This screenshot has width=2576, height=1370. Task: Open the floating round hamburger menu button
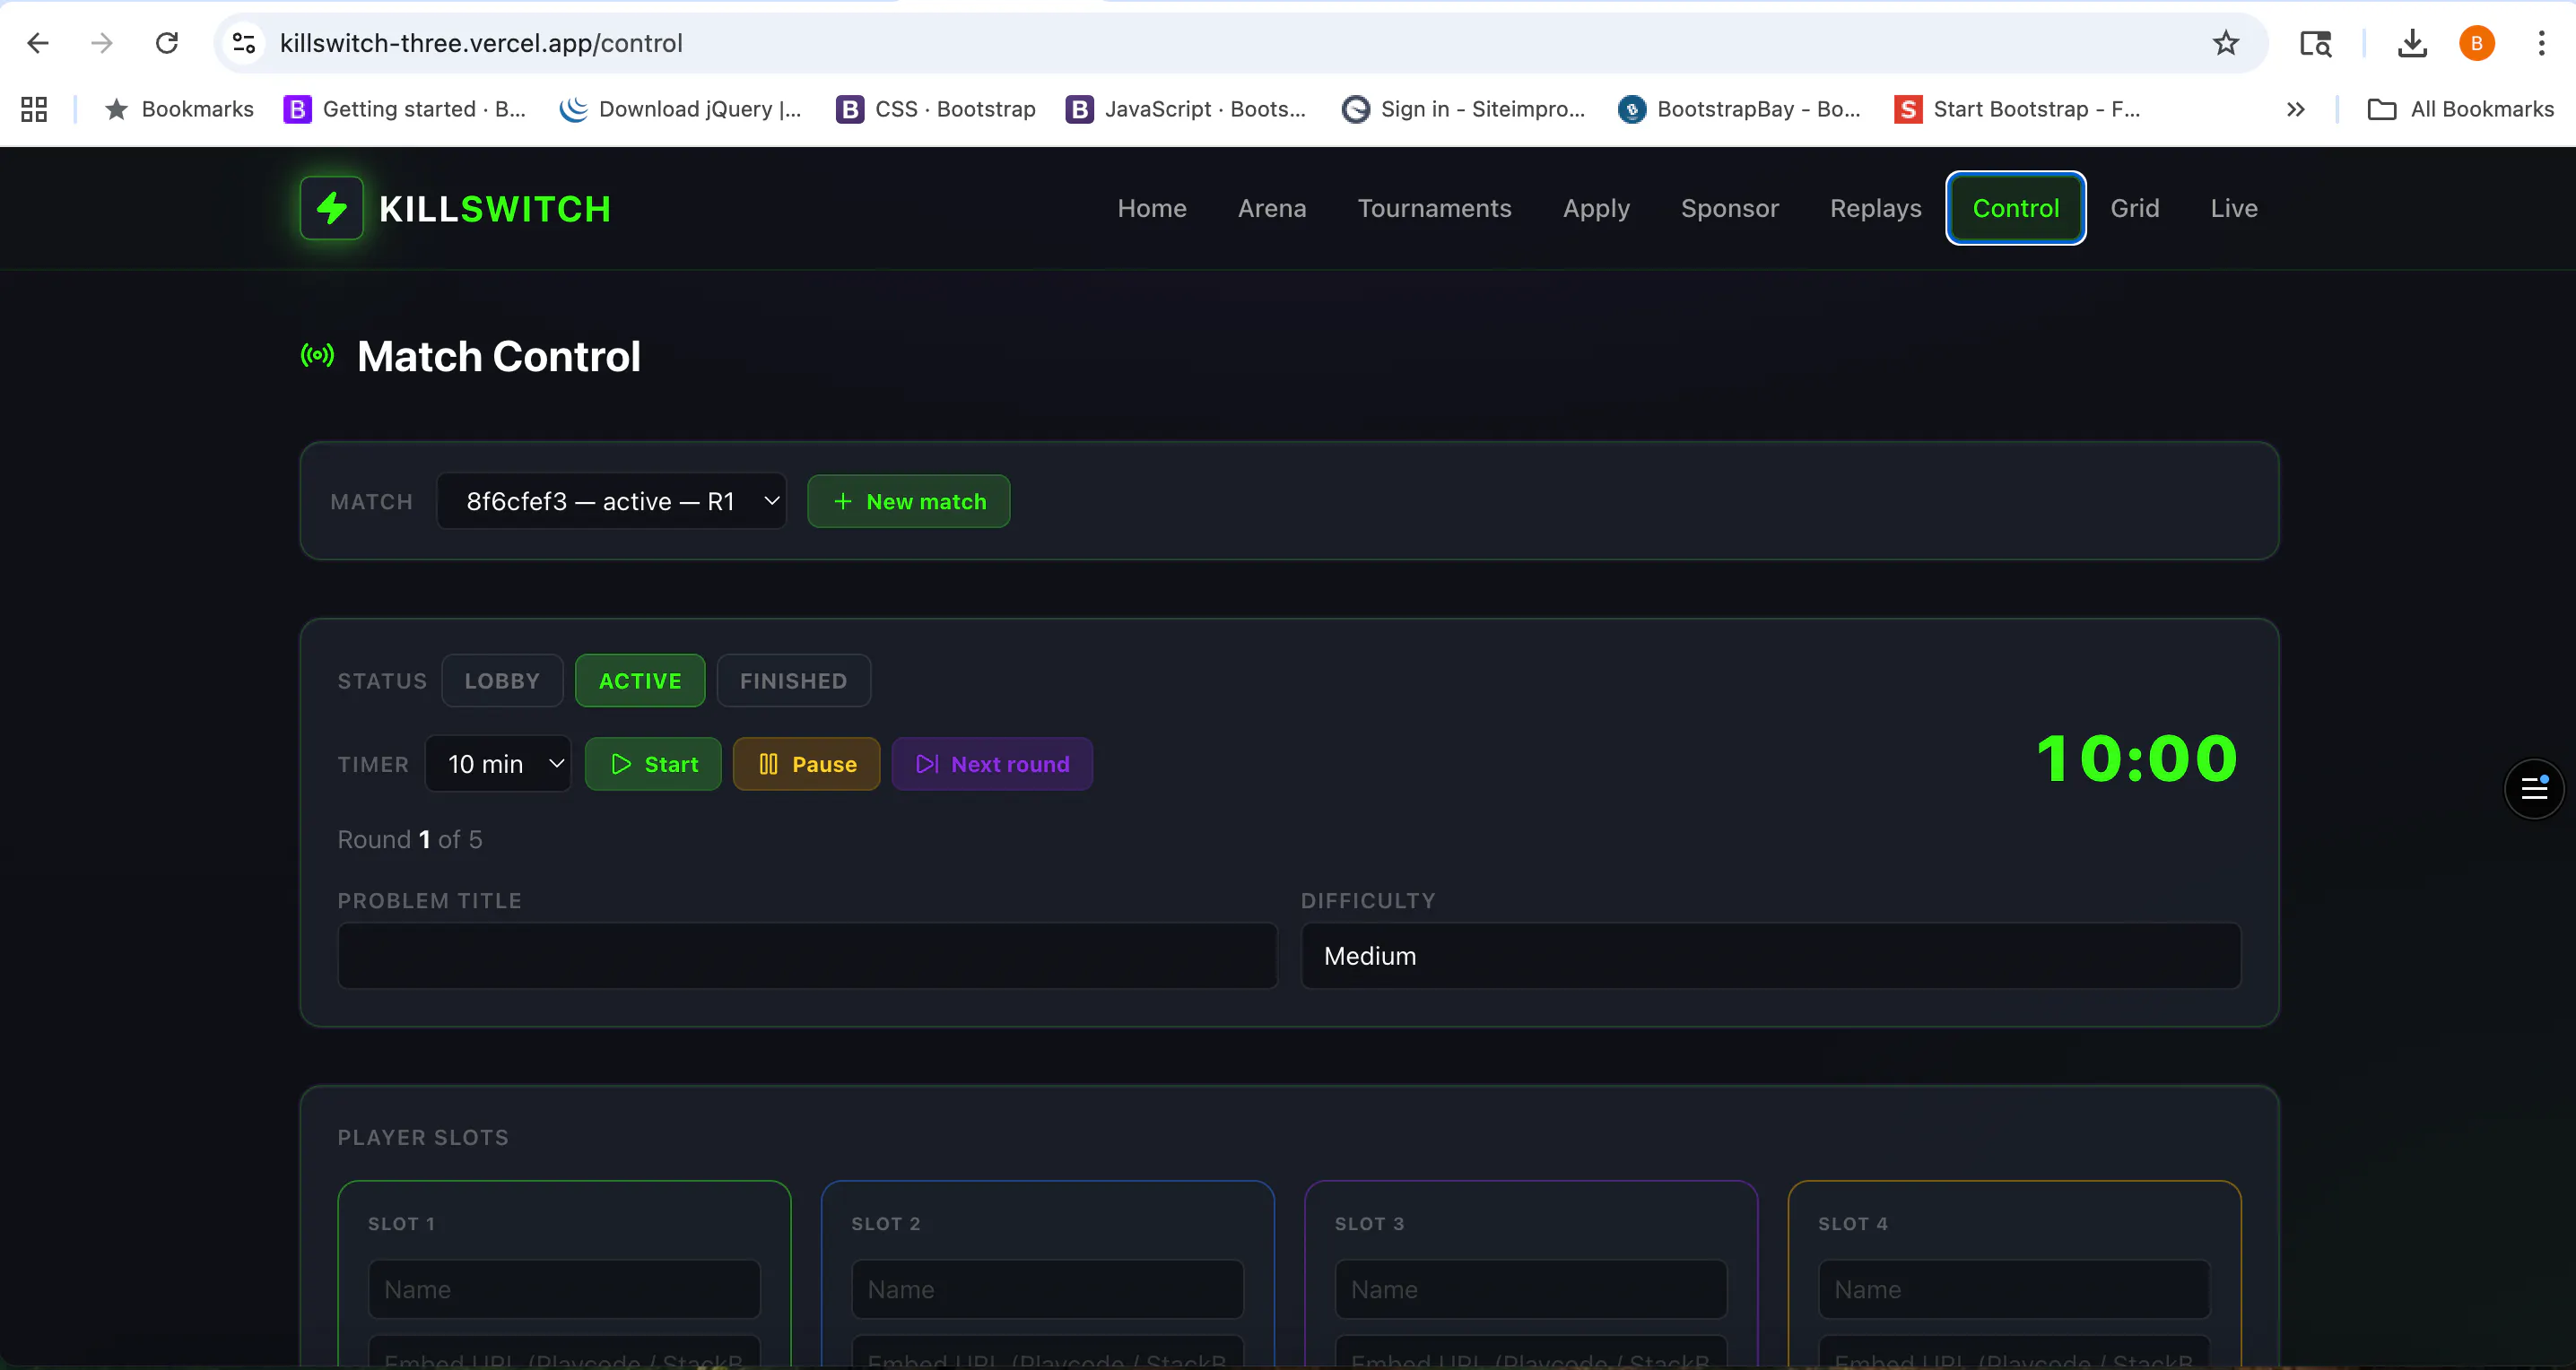[x=2533, y=788]
